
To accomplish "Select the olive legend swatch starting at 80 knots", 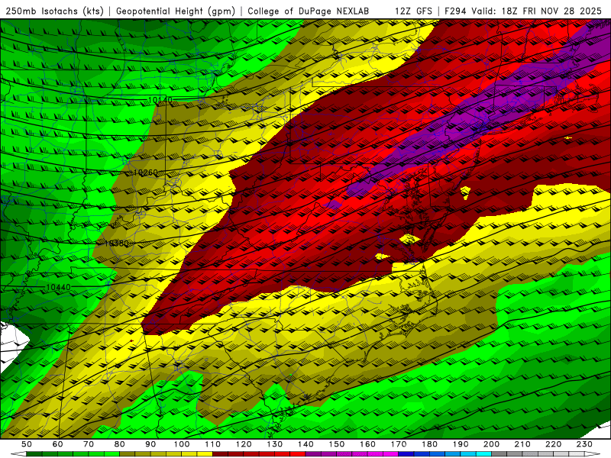I will [x=127, y=453].
